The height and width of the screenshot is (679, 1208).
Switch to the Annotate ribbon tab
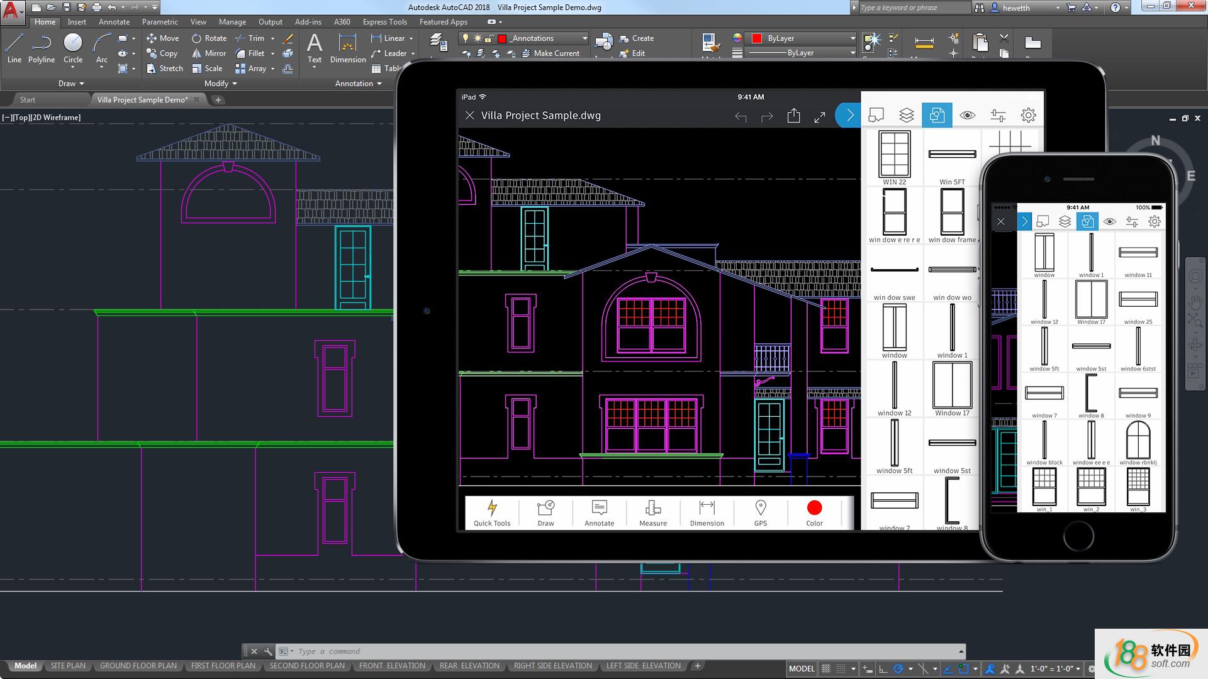click(x=114, y=22)
